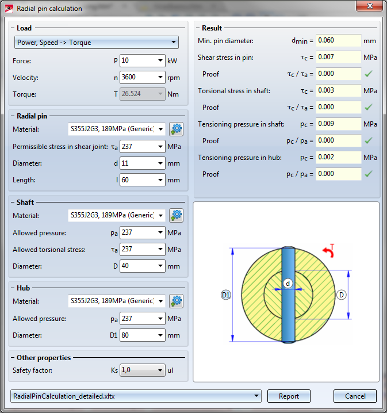
Task: Click the pin Diameter d input field
Action: coord(137,163)
